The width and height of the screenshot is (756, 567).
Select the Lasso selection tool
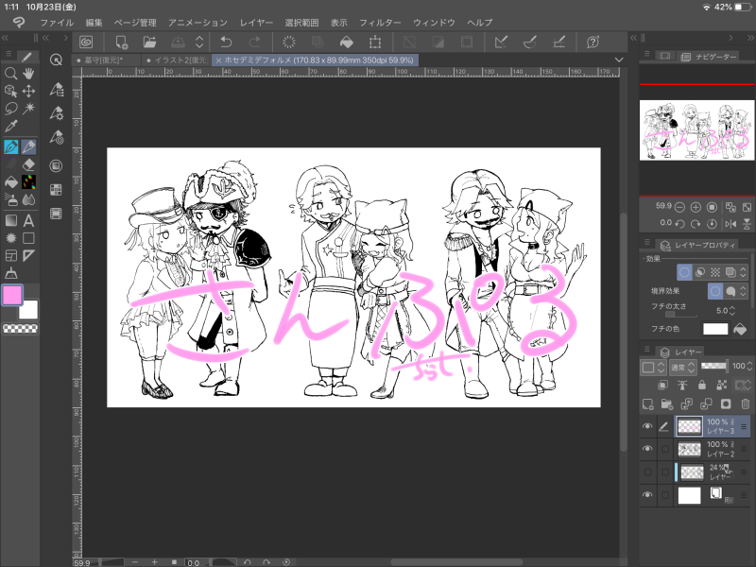click(10, 109)
